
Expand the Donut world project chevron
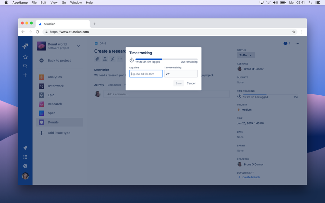coord(78,46)
